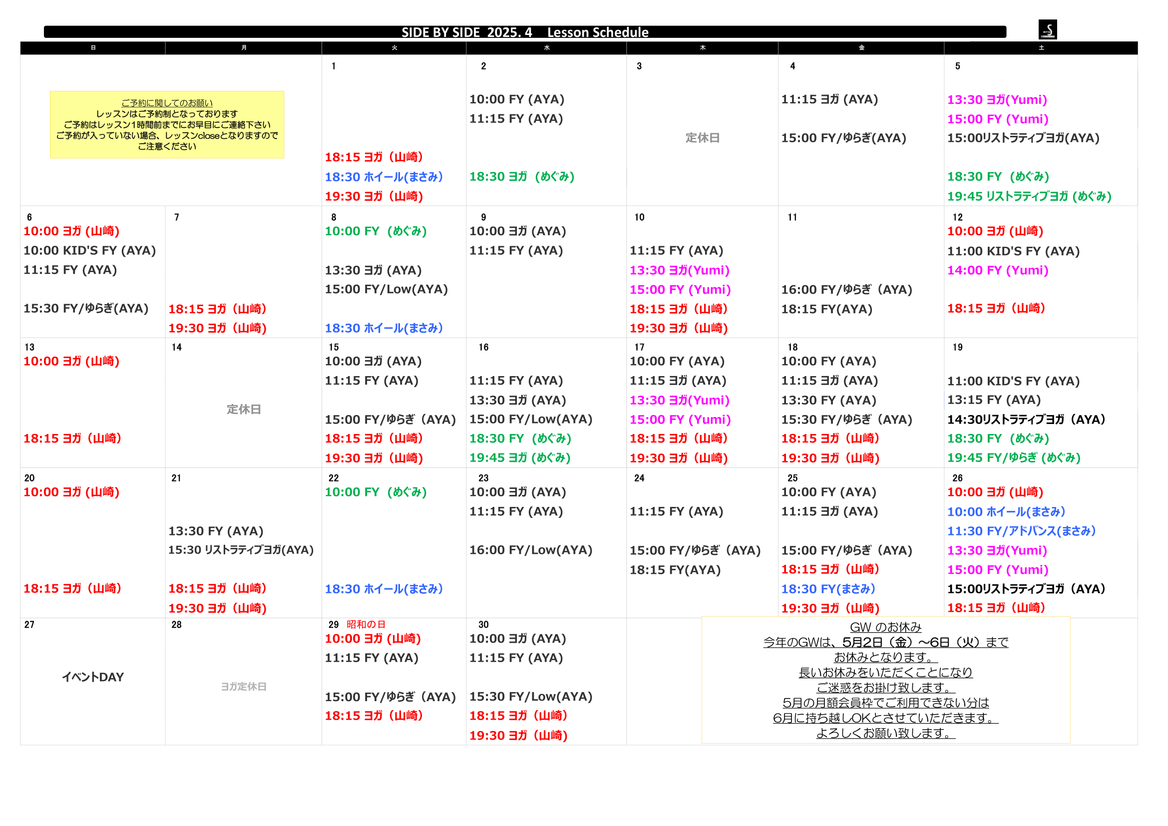The image size is (1168, 826).
Task: Click the yellow reservation notice 'ご予約に関してのお願い'
Action: [167, 125]
